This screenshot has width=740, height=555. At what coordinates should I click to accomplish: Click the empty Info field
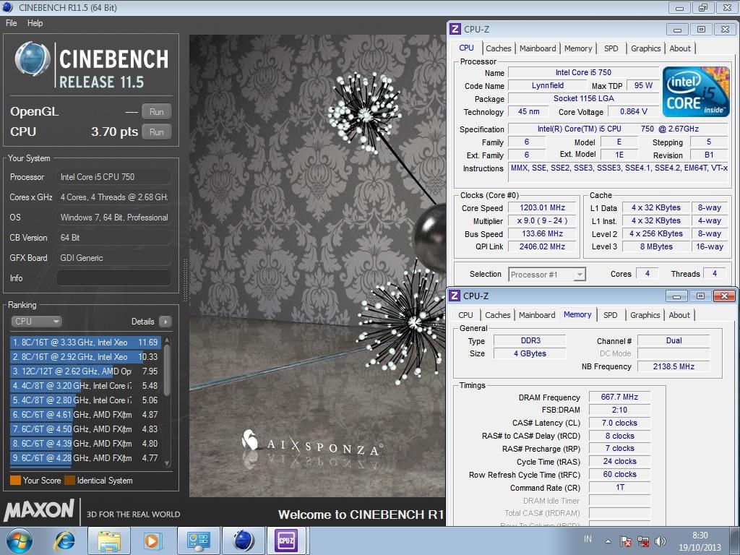[113, 278]
